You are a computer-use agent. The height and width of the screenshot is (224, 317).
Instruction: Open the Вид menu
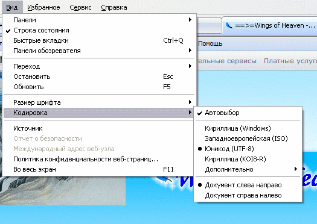[12, 7]
